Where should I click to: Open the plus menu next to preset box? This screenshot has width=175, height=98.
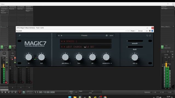tap(128, 31)
